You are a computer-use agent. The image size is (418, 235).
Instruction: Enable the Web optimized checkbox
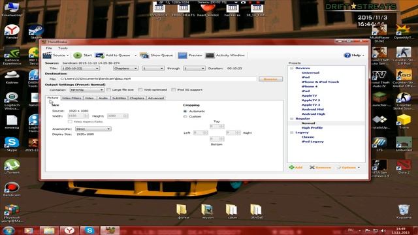click(140, 90)
